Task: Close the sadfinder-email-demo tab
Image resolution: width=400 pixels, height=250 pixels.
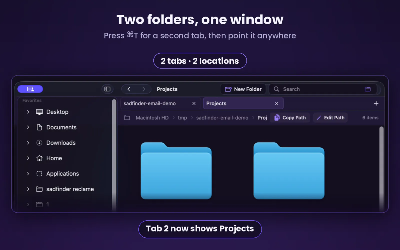Action: point(194,103)
